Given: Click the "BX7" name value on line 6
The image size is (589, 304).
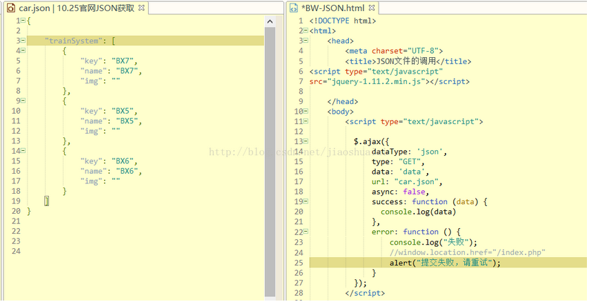Looking at the screenshot, I should coord(127,71).
